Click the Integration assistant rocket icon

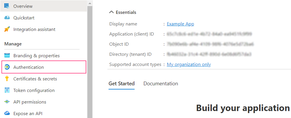click(x=7, y=29)
